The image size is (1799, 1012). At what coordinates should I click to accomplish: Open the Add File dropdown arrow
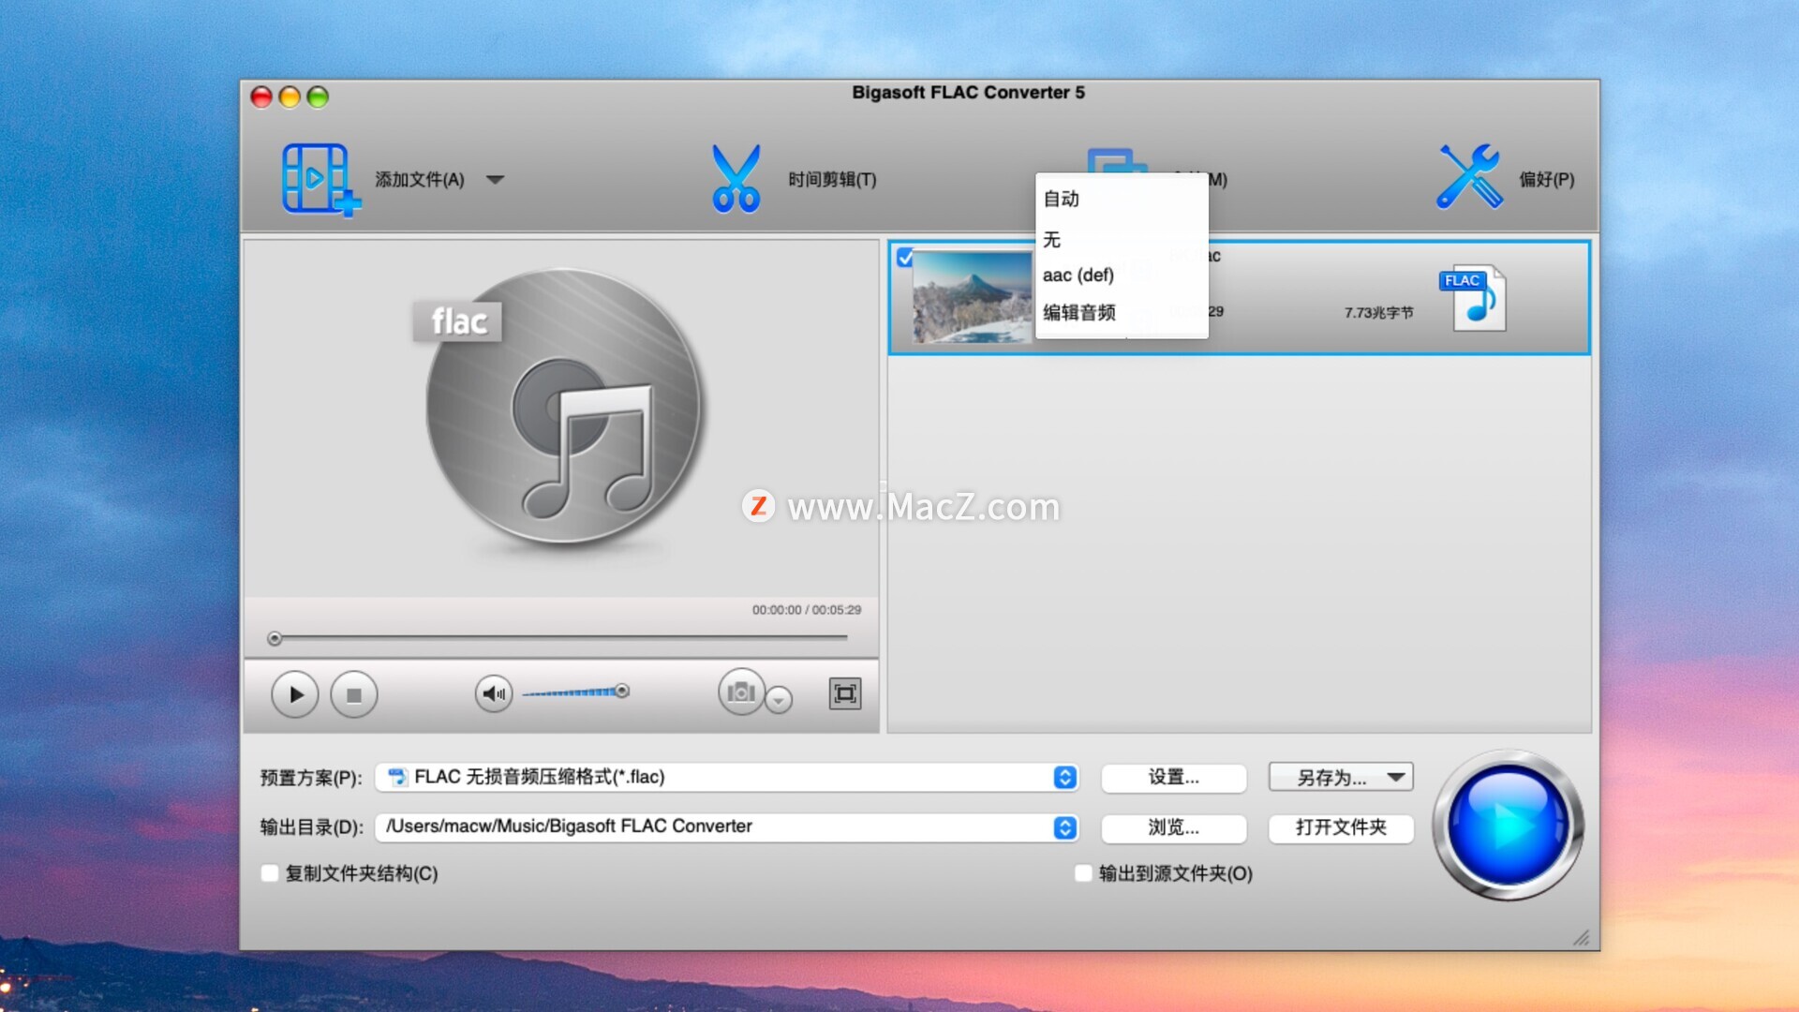tap(495, 179)
